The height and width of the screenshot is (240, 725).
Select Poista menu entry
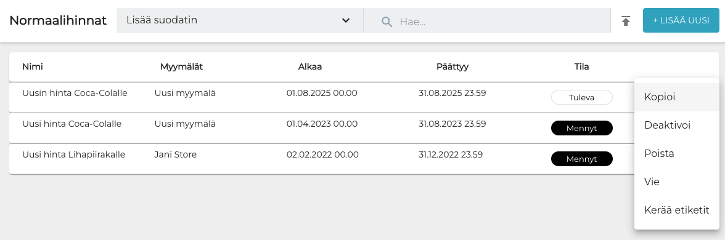(677, 154)
